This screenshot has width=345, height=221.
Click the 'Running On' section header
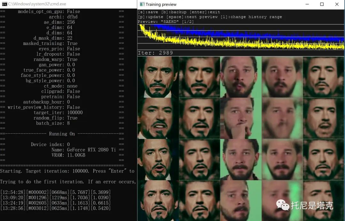(x=62, y=134)
